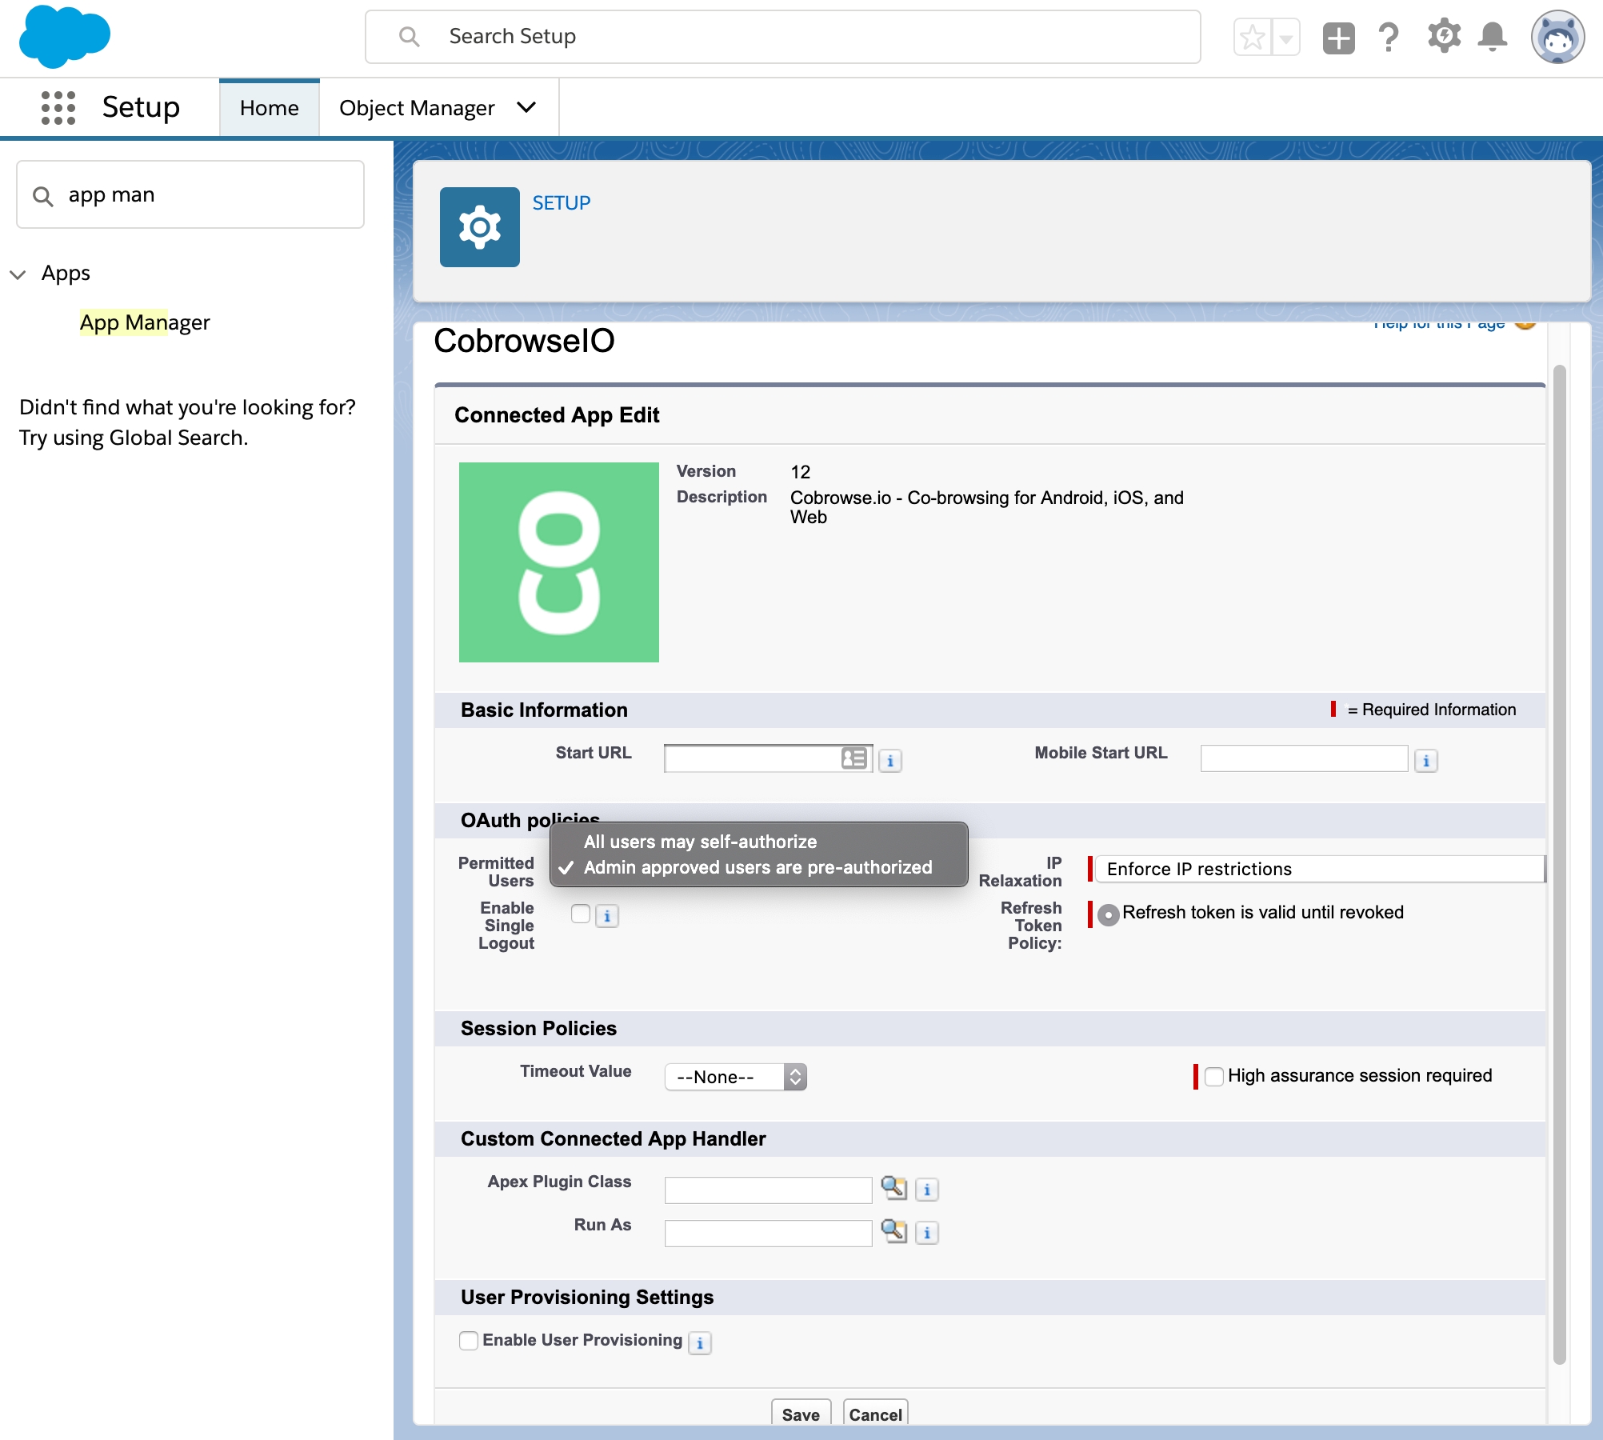Open the help question mark icon

tap(1389, 37)
